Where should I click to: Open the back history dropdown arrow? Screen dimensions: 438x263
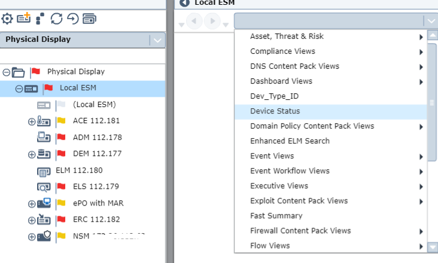point(181,25)
